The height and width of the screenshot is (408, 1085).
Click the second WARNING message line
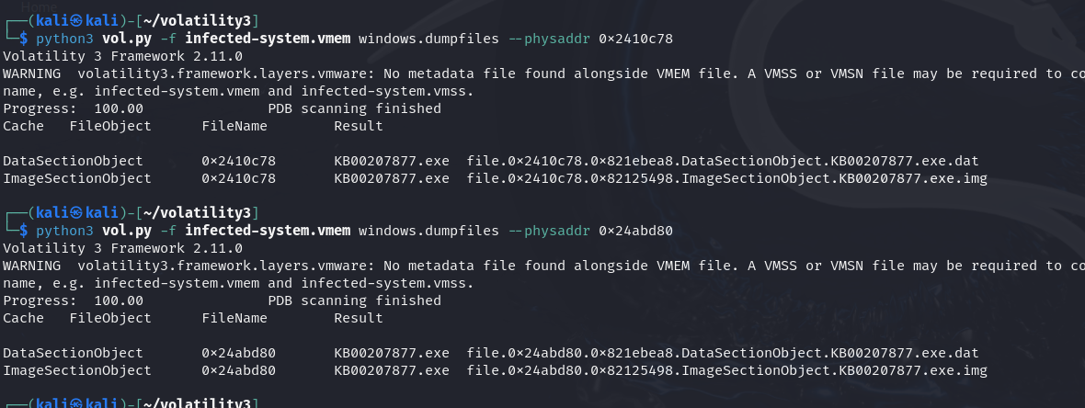pyautogui.click(x=544, y=266)
